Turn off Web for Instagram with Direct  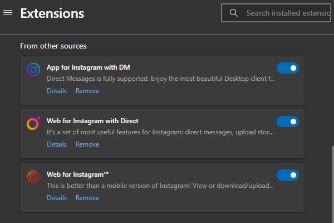pos(288,122)
